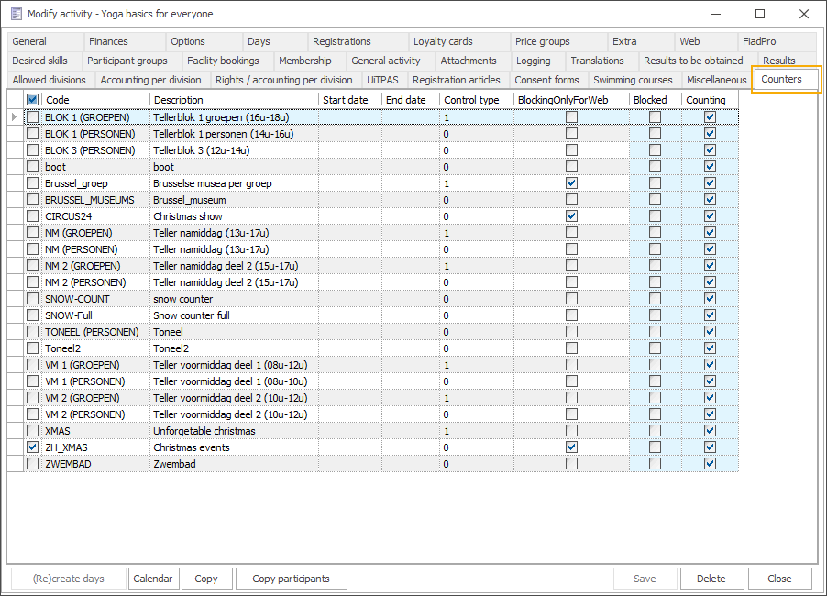Click the row indicator arrow for BLOK 1 (GROEPEN)

tap(14, 117)
